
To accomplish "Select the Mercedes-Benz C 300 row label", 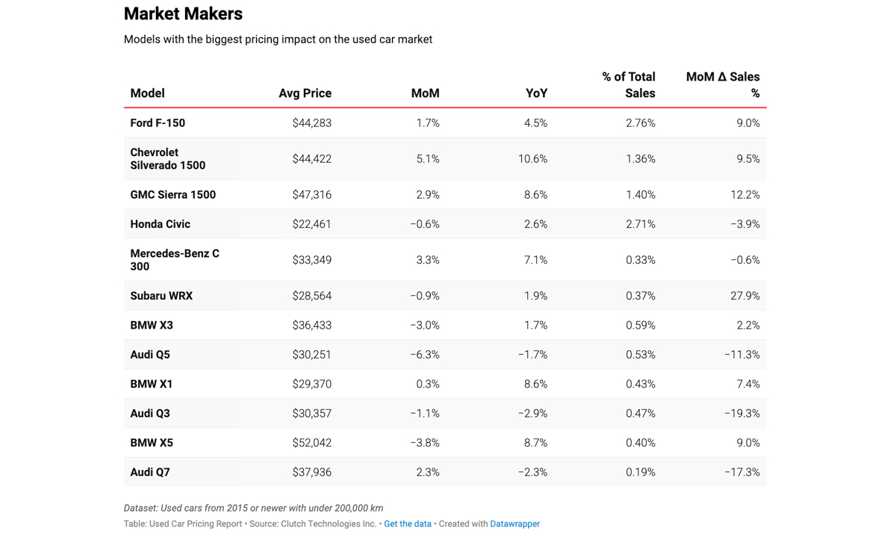I will [175, 260].
